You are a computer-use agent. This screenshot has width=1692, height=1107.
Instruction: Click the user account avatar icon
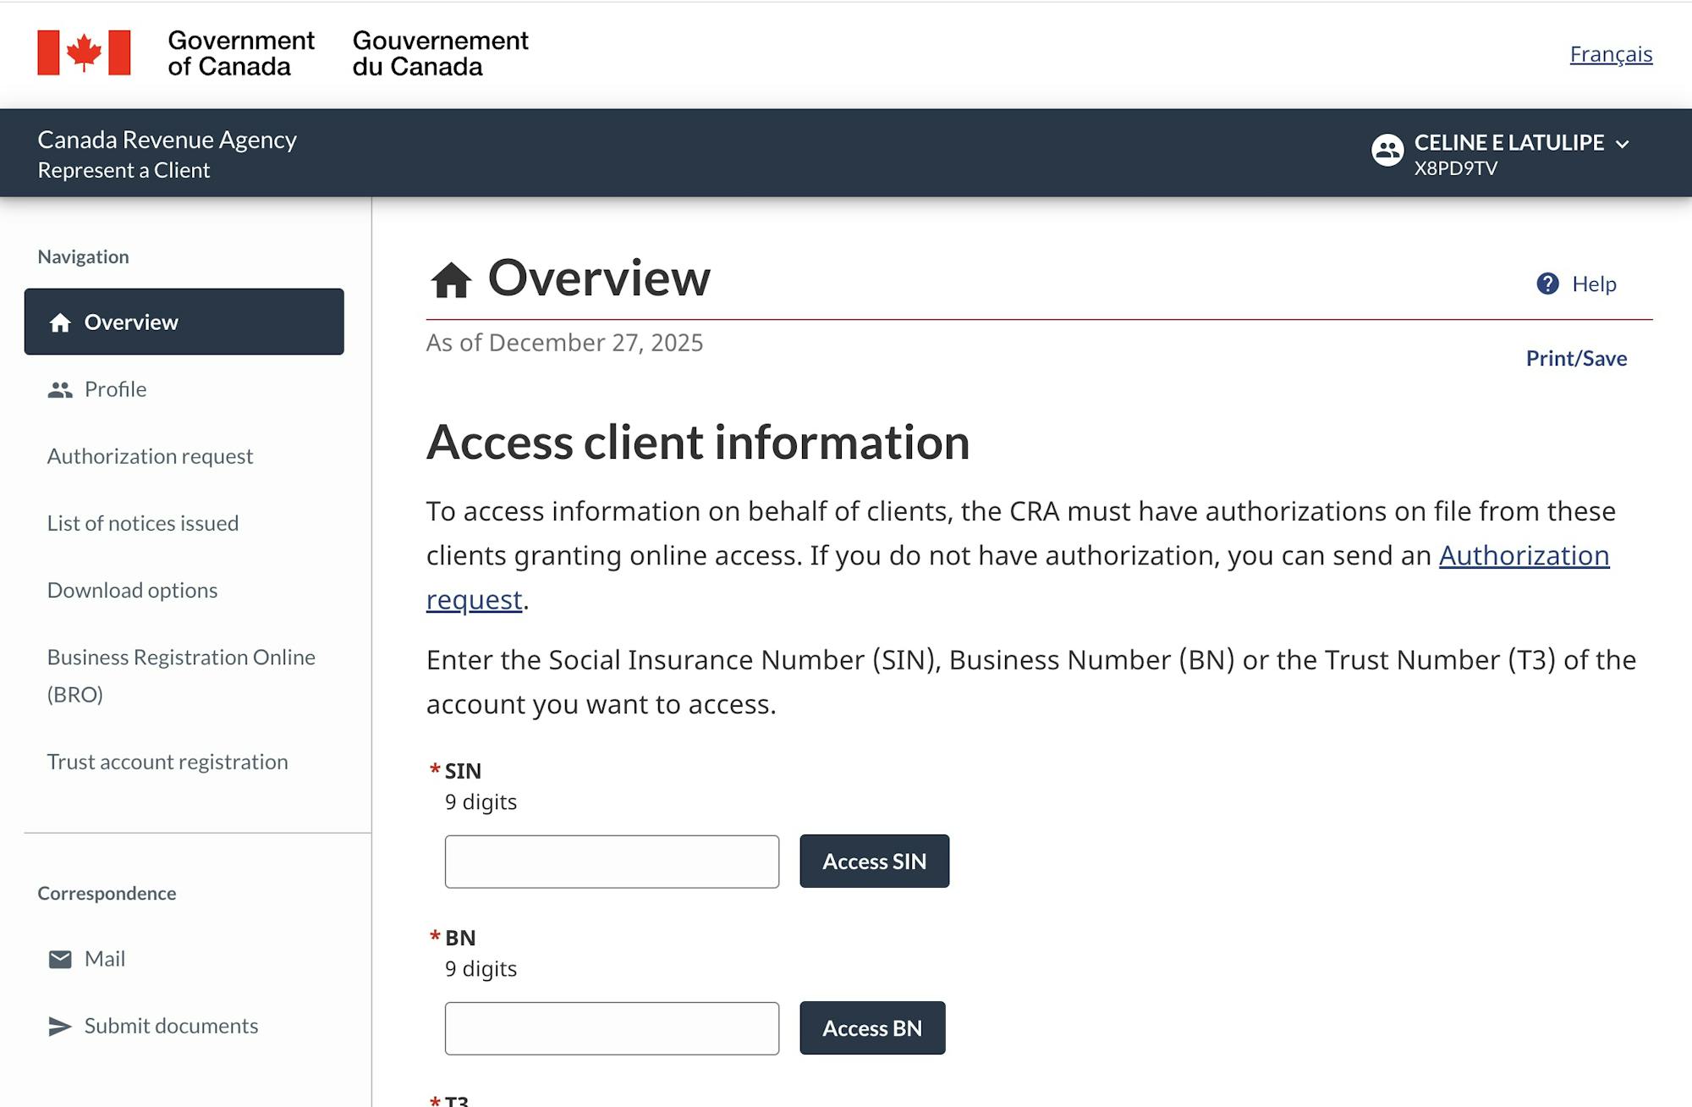(x=1387, y=151)
